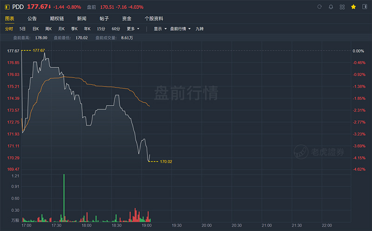Switch to the 公告 tab
Screen dimensions: 372x231
(x=32, y=19)
